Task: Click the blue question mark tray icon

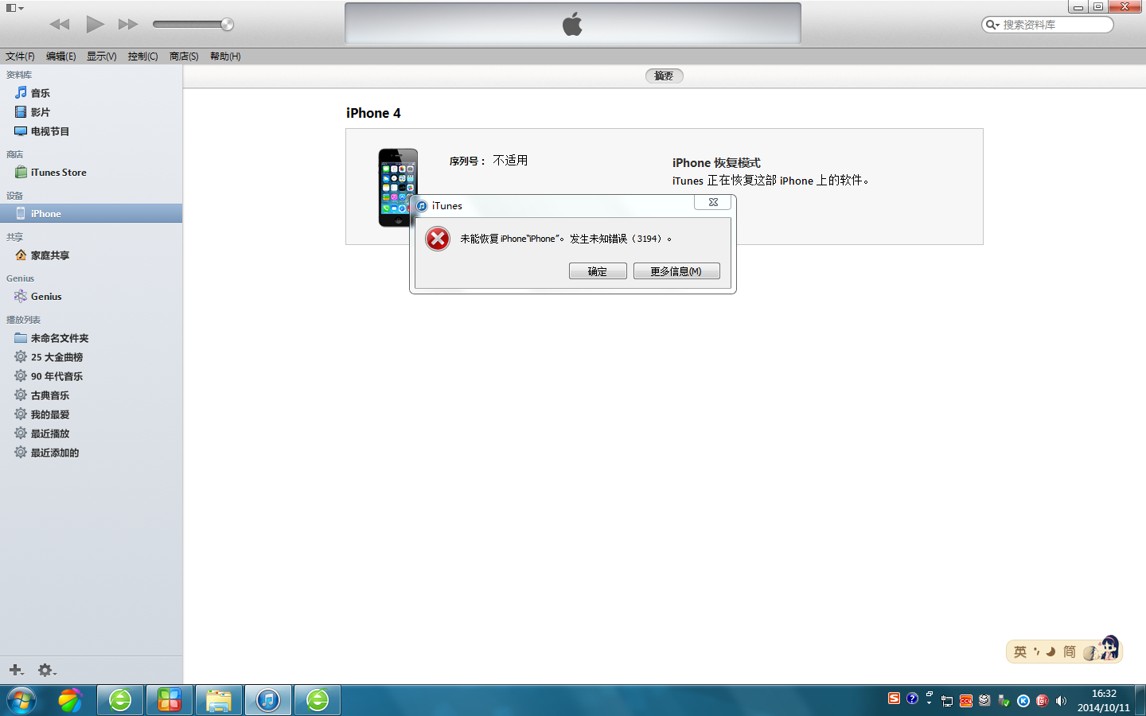Action: point(912,698)
